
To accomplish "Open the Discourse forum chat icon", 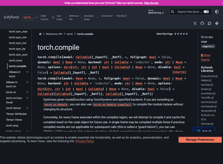I will pos(210,23).
